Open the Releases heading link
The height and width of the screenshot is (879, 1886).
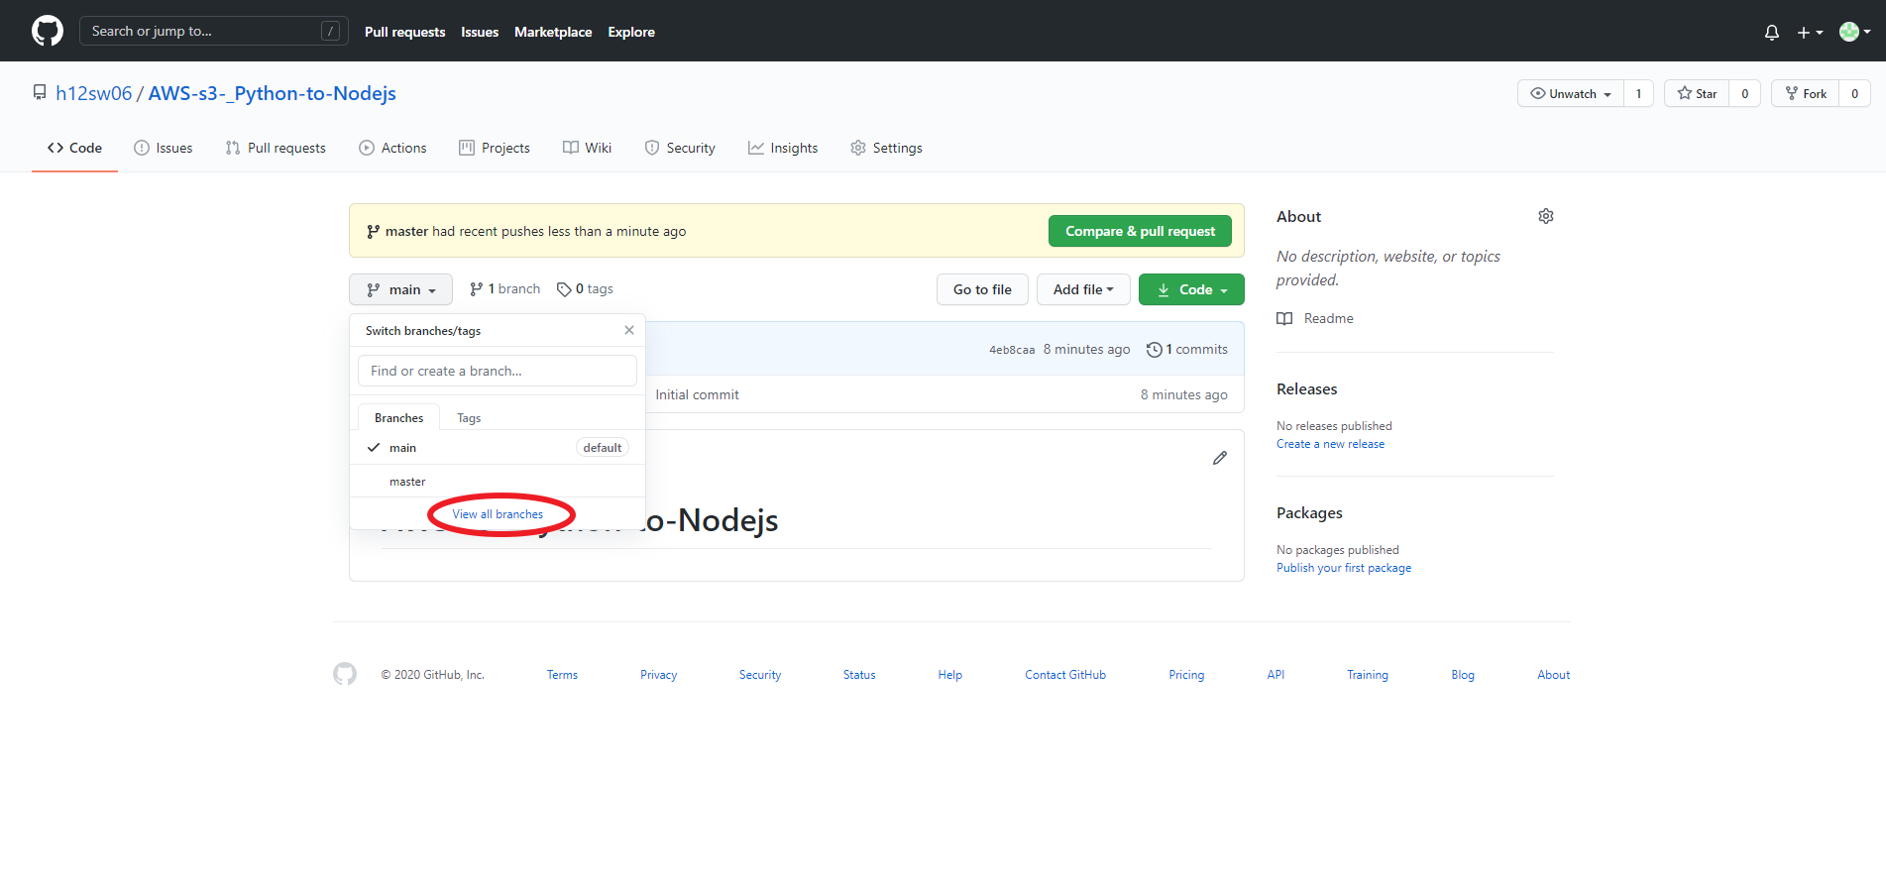(1306, 389)
